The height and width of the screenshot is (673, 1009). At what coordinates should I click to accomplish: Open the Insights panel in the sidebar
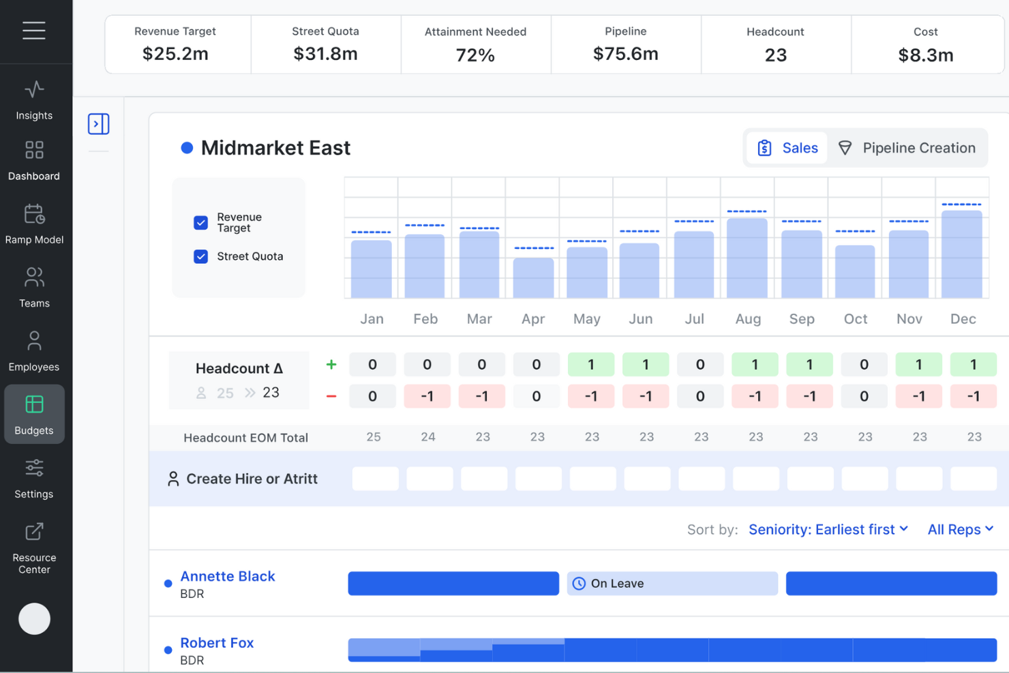click(x=34, y=99)
